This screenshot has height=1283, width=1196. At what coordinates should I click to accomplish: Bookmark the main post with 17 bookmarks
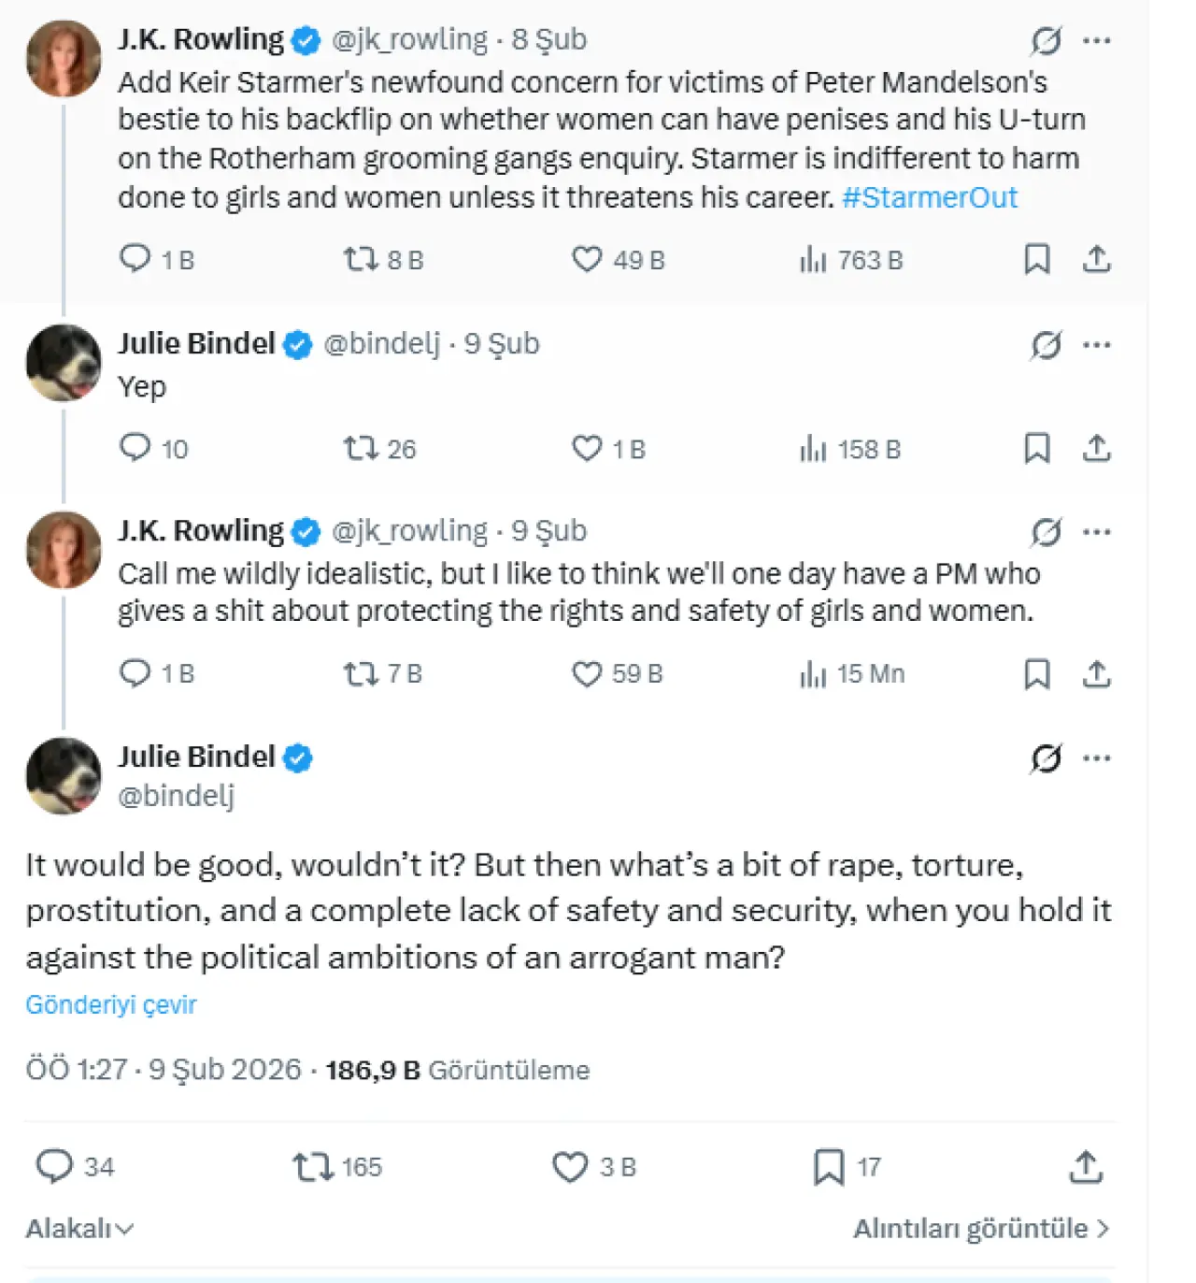click(829, 1166)
